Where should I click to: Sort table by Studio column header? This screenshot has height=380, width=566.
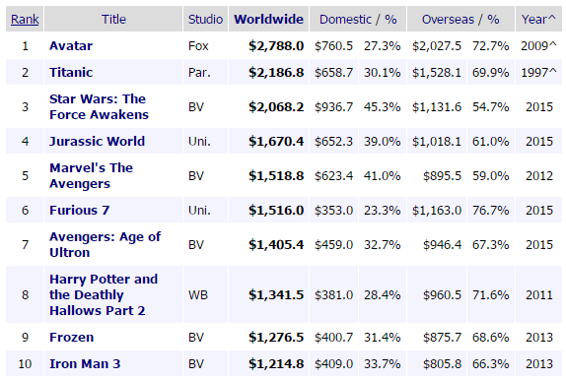click(x=205, y=19)
